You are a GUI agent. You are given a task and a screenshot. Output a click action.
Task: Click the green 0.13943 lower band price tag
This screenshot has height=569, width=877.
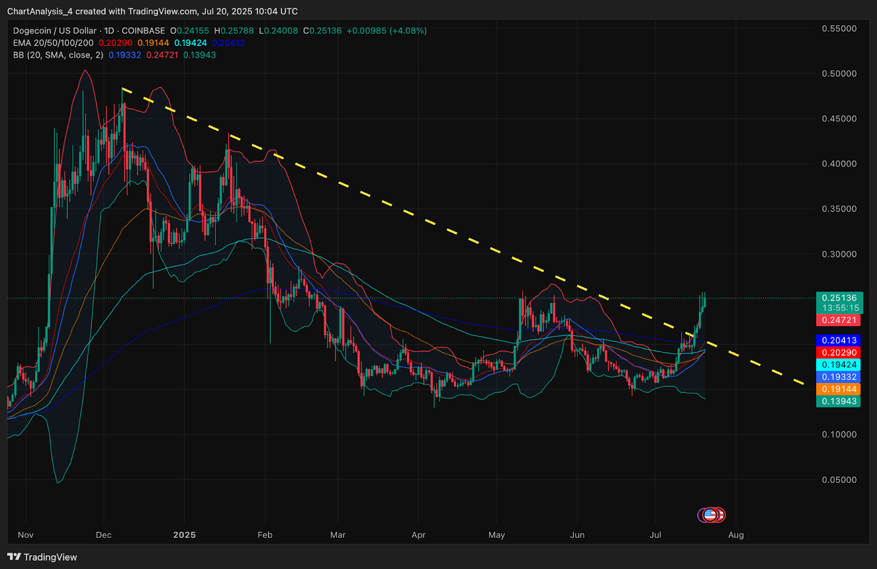pos(839,401)
